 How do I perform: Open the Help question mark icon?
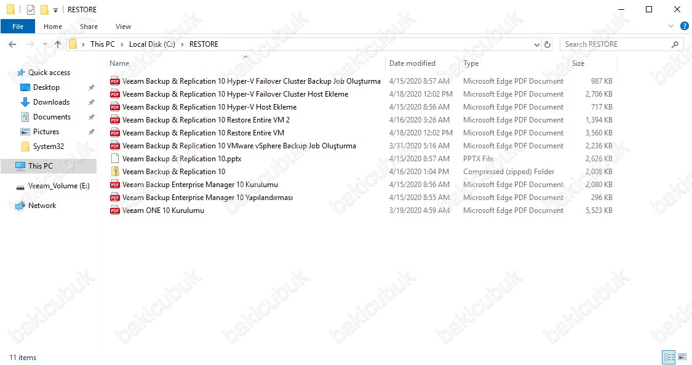pyautogui.click(x=685, y=26)
